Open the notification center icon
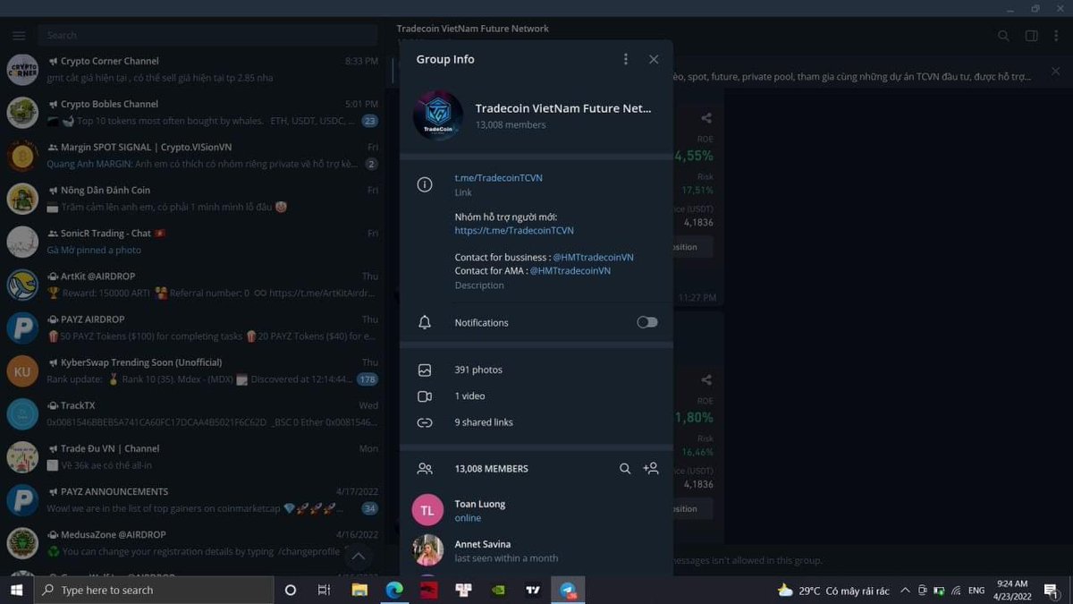This screenshot has height=604, width=1073. click(1051, 590)
